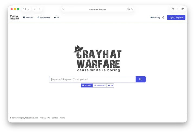The image size is (195, 133).
Task: Expand the sidebar dropdown chevron
Action: (28, 9)
